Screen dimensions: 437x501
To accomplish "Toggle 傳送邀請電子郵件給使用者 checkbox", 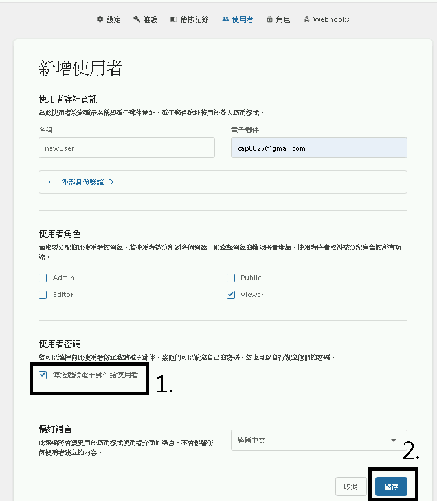I will (x=43, y=375).
